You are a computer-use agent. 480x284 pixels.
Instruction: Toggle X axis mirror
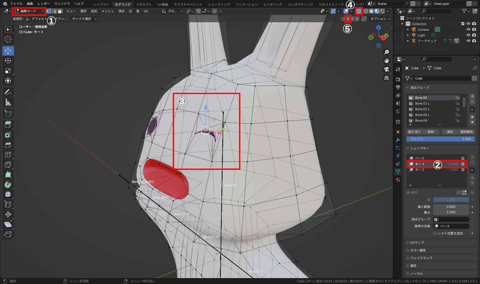[348, 19]
